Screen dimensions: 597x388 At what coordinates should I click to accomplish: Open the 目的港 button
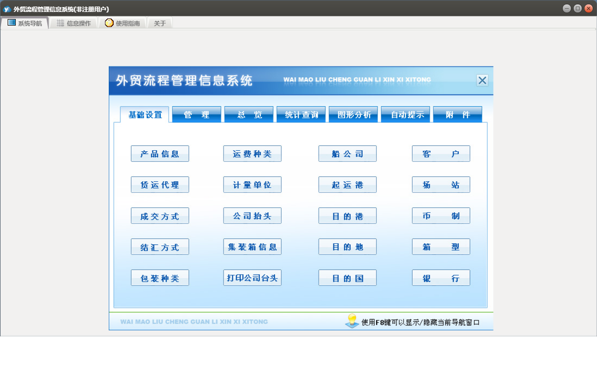click(347, 215)
